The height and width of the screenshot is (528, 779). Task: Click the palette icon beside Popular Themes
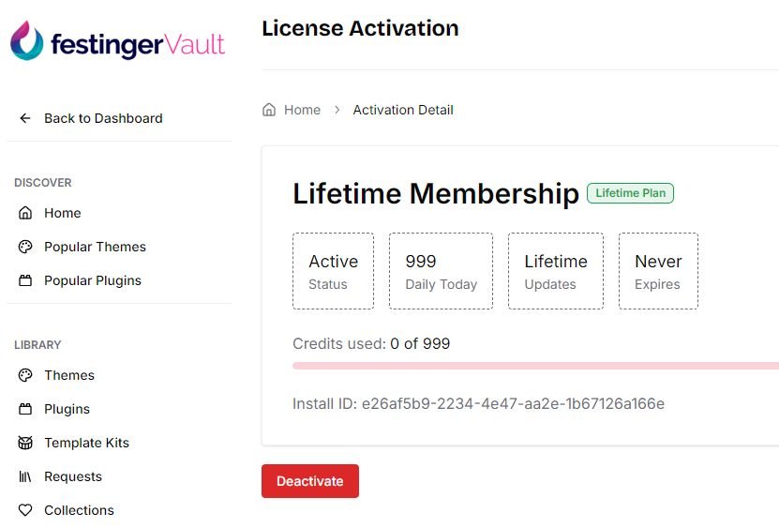click(x=25, y=247)
